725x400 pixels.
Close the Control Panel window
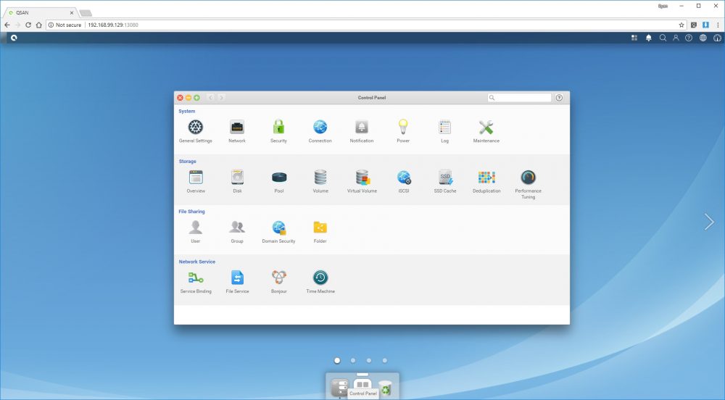pos(180,97)
